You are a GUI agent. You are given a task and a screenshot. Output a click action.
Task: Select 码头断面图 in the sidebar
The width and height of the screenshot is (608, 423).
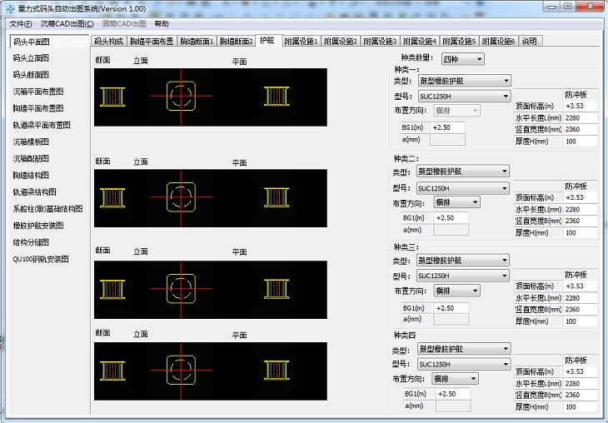point(31,75)
